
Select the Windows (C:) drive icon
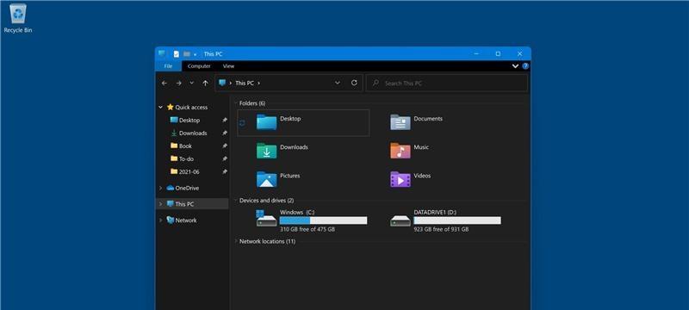(x=266, y=218)
